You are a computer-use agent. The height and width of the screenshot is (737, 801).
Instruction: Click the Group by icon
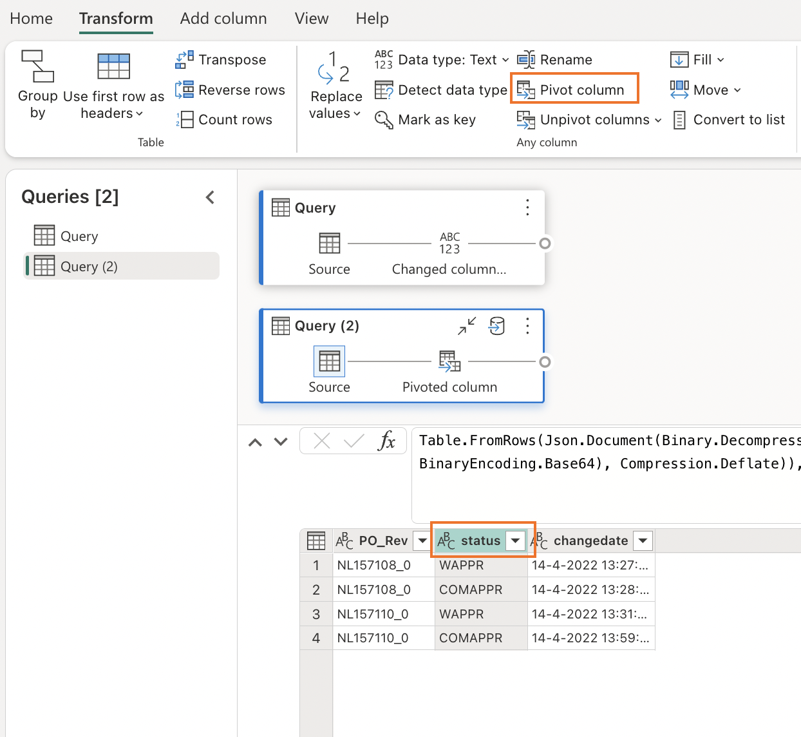pyautogui.click(x=38, y=66)
